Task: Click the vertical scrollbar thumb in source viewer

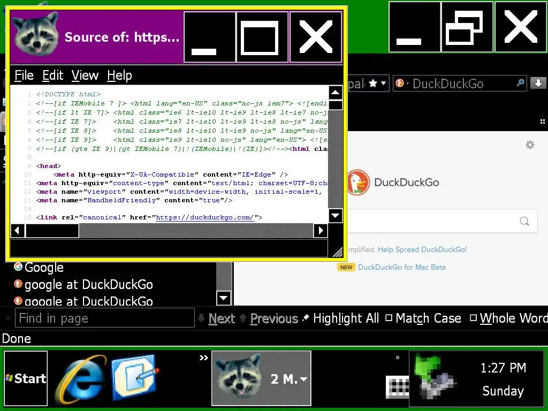Action: point(336,105)
